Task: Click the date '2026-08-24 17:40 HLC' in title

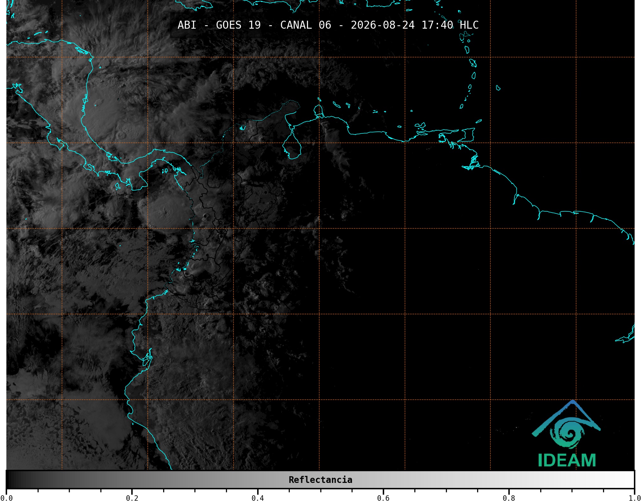Action: [415, 25]
